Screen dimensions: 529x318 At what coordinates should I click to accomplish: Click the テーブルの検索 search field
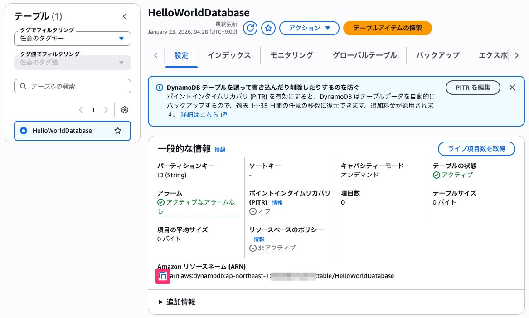(73, 86)
